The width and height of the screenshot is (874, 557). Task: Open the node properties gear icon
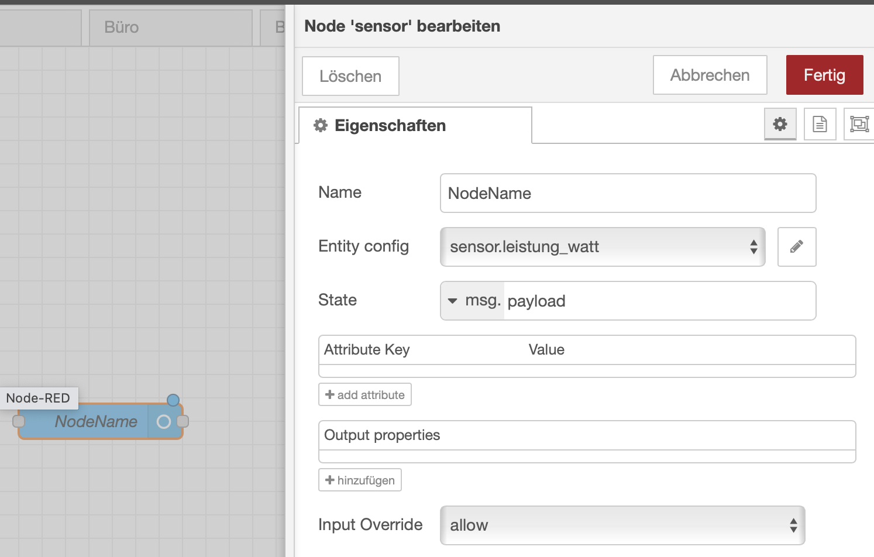click(780, 124)
